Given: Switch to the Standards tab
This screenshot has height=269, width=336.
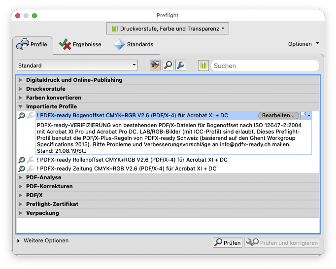Looking at the screenshot, I should pyautogui.click(x=134, y=44).
